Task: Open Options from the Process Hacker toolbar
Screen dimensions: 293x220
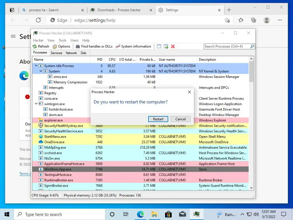Action: [x=61, y=46]
